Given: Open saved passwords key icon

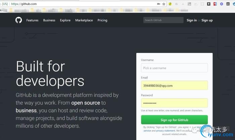Looking at the screenshot, I should (158, 4).
